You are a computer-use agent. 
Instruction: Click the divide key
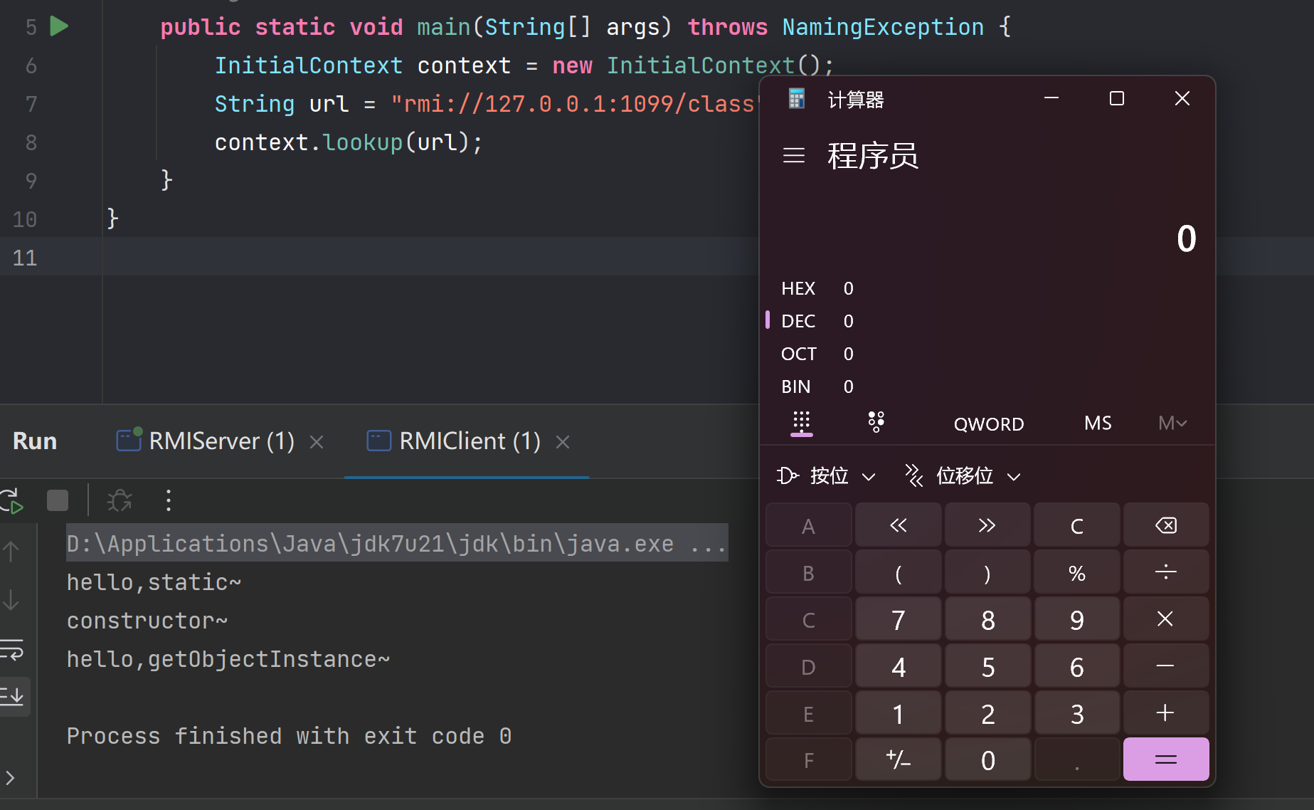click(1166, 572)
